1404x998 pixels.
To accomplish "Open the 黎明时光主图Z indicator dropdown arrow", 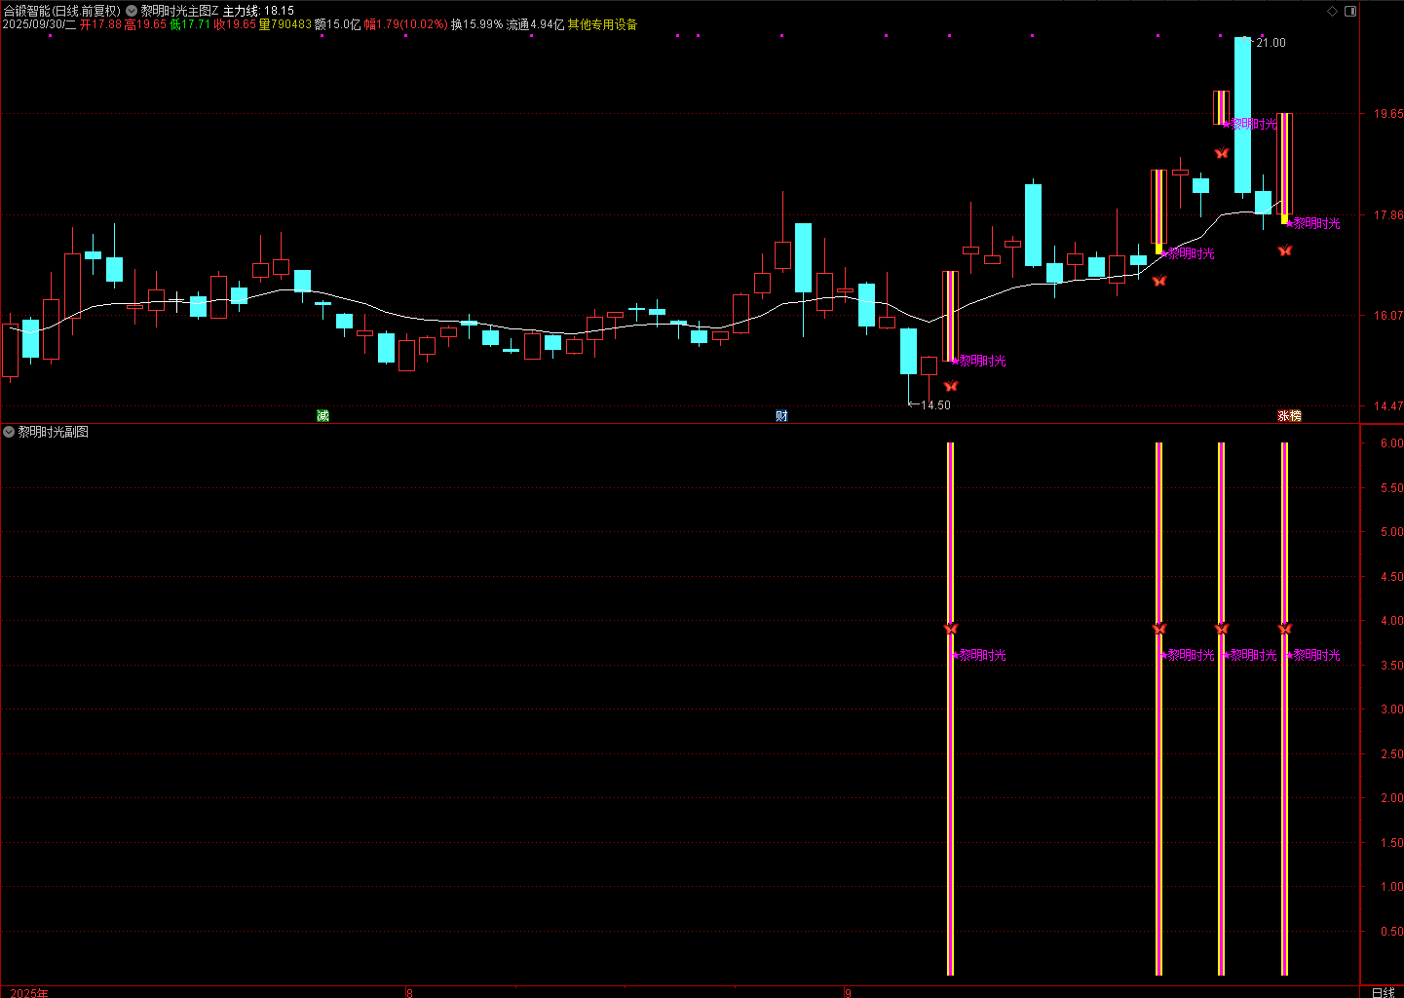I will click(132, 11).
